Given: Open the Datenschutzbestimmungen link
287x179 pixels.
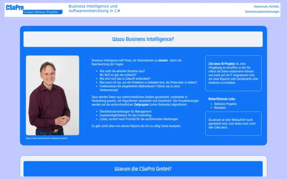Looking at the screenshot, I should point(262,11).
